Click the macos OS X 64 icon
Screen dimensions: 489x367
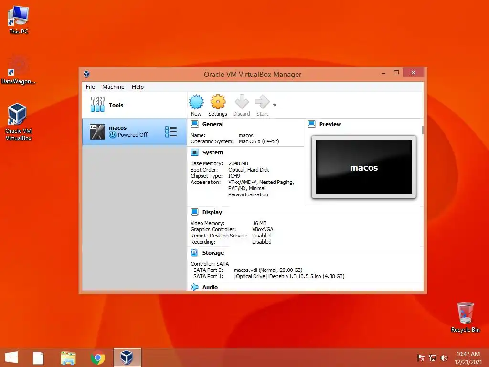(97, 132)
